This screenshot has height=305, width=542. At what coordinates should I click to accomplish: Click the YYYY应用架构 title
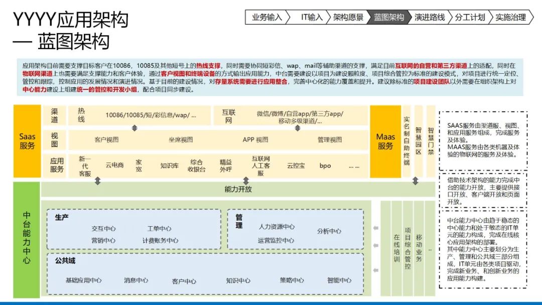[71, 20]
